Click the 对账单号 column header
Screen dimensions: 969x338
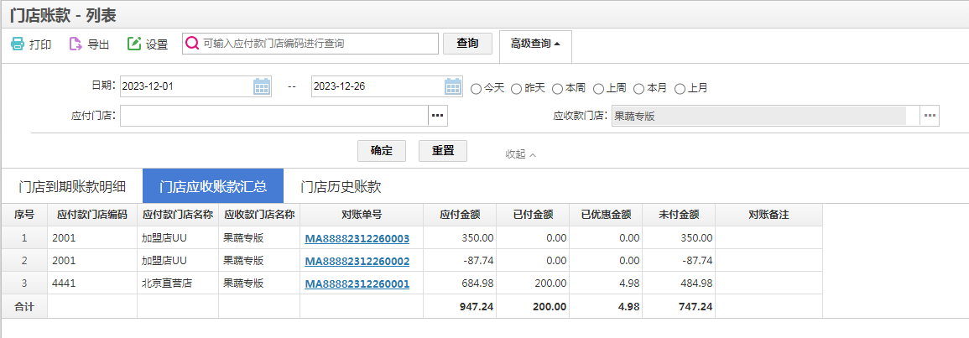362,215
